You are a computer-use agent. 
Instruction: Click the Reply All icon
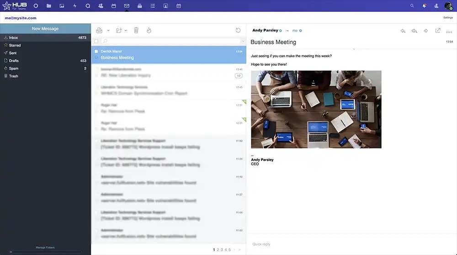[414, 31]
